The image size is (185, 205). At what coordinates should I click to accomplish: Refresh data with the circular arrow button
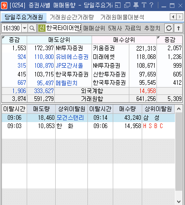[169, 28]
